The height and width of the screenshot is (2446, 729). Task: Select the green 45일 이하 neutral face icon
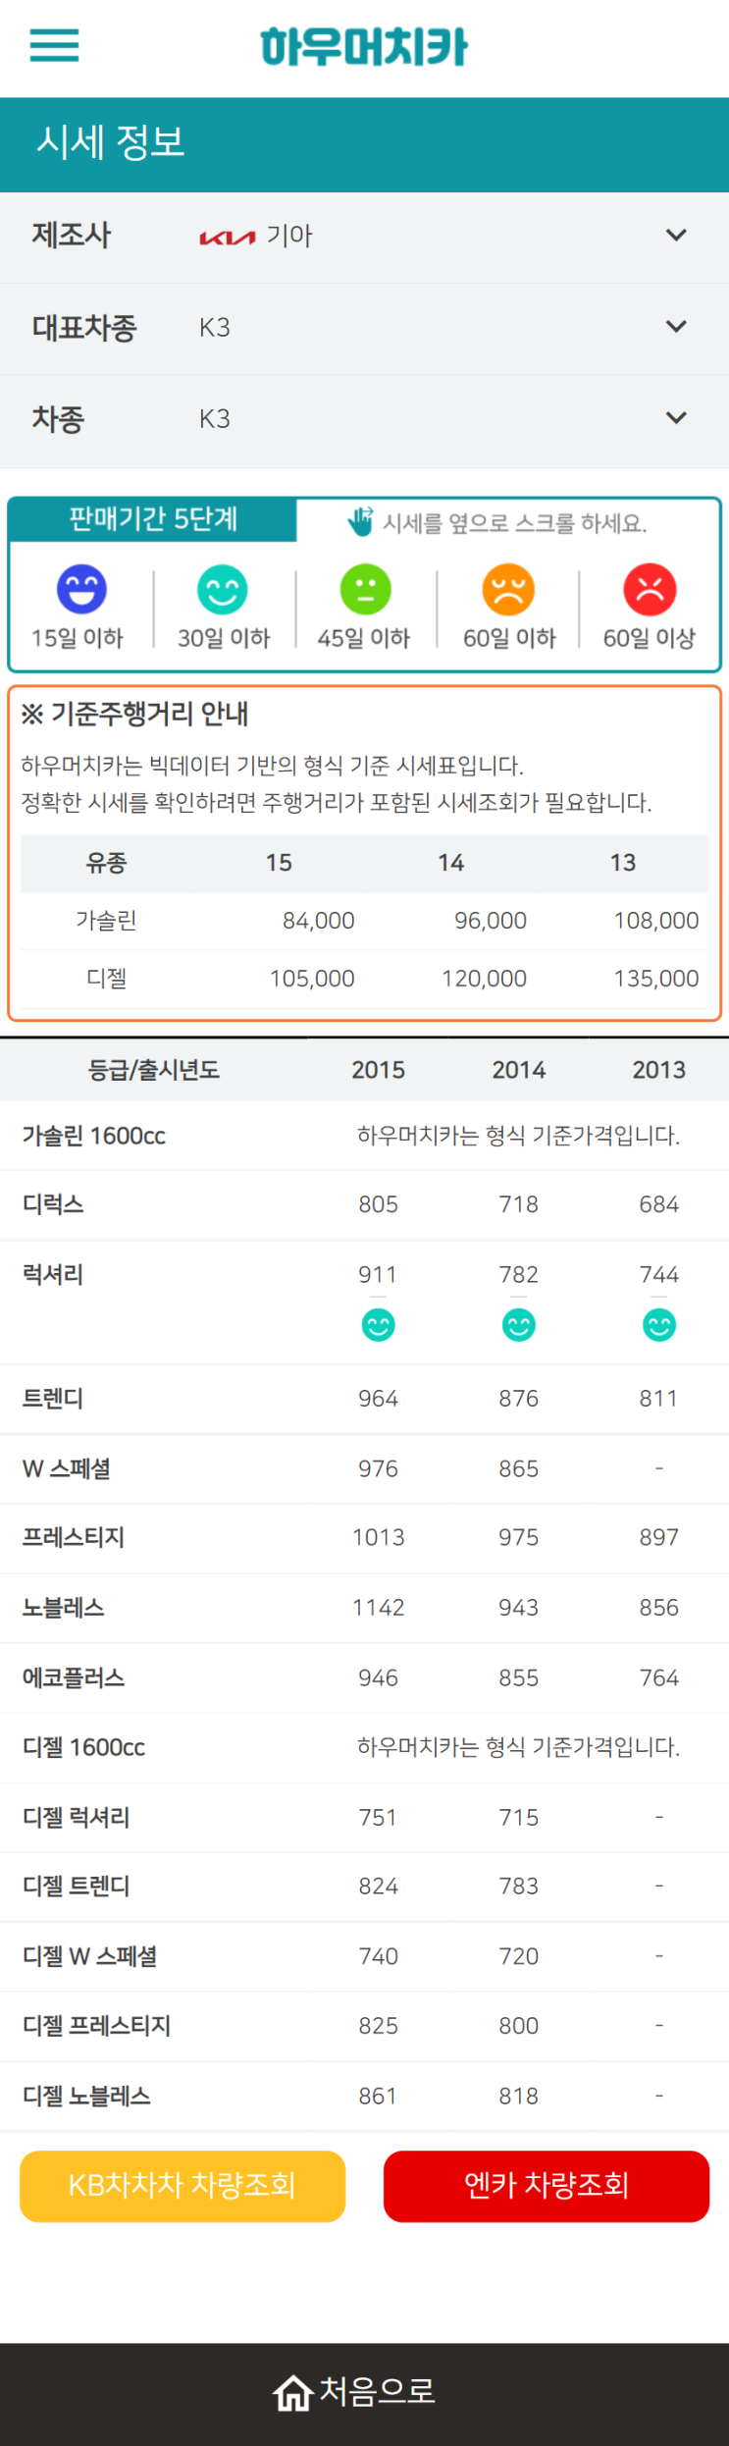click(365, 589)
